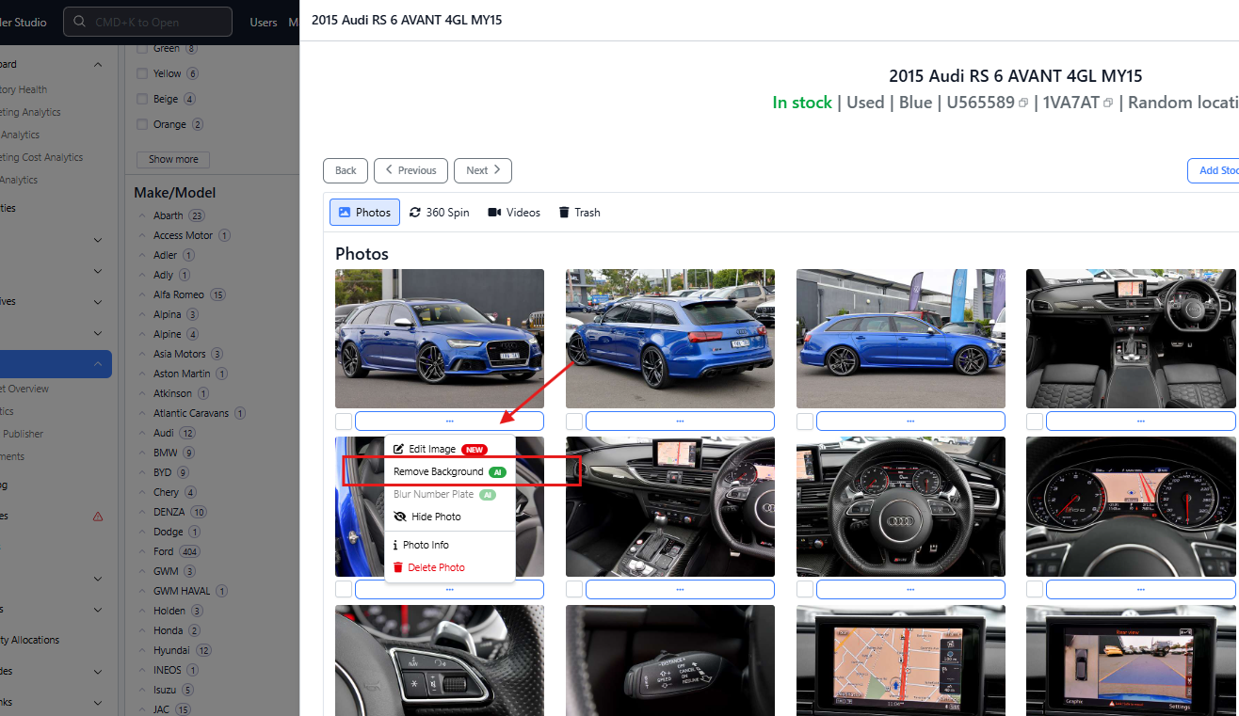Click the magnifier icon in the search box
Viewport: 1239px width, 716px height.
(80, 23)
